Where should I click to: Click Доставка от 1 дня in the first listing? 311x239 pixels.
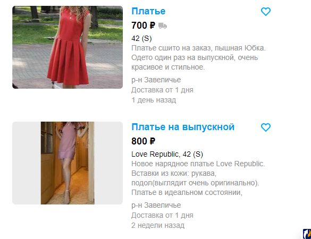[x=162, y=90]
